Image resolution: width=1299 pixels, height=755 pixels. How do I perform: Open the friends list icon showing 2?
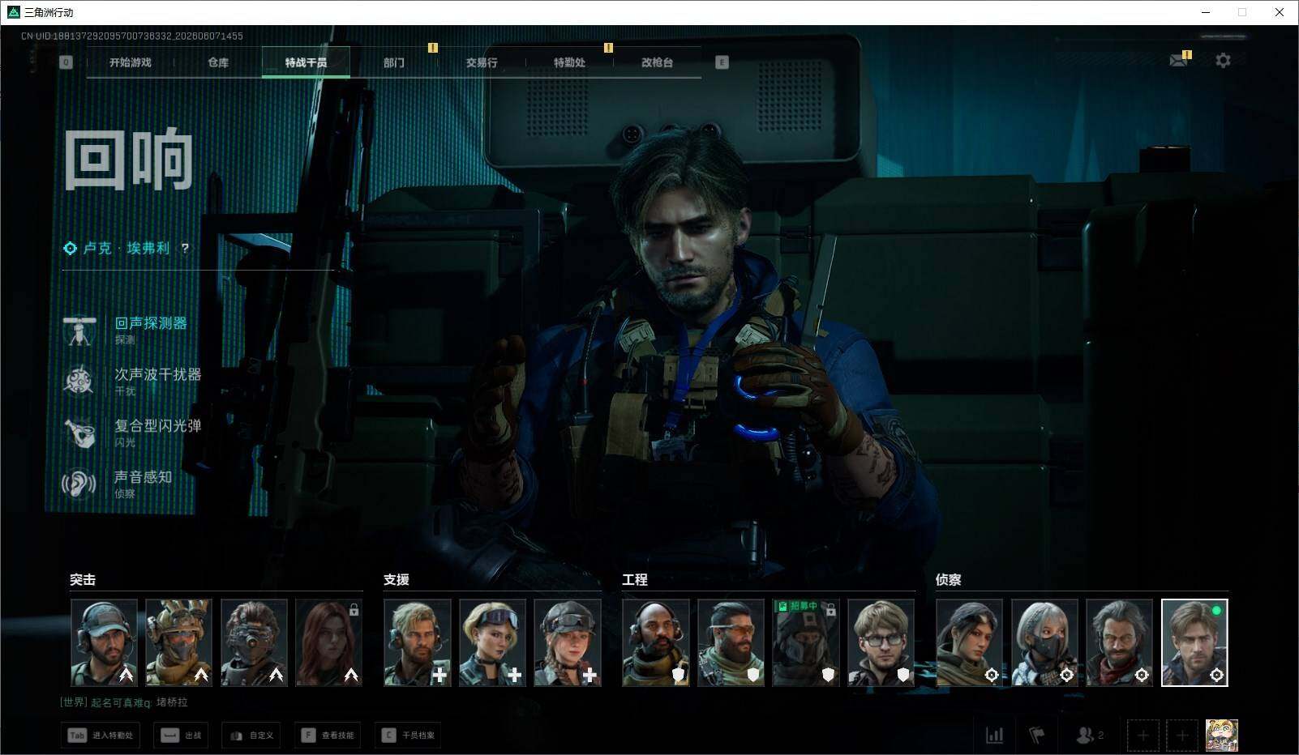1089,736
